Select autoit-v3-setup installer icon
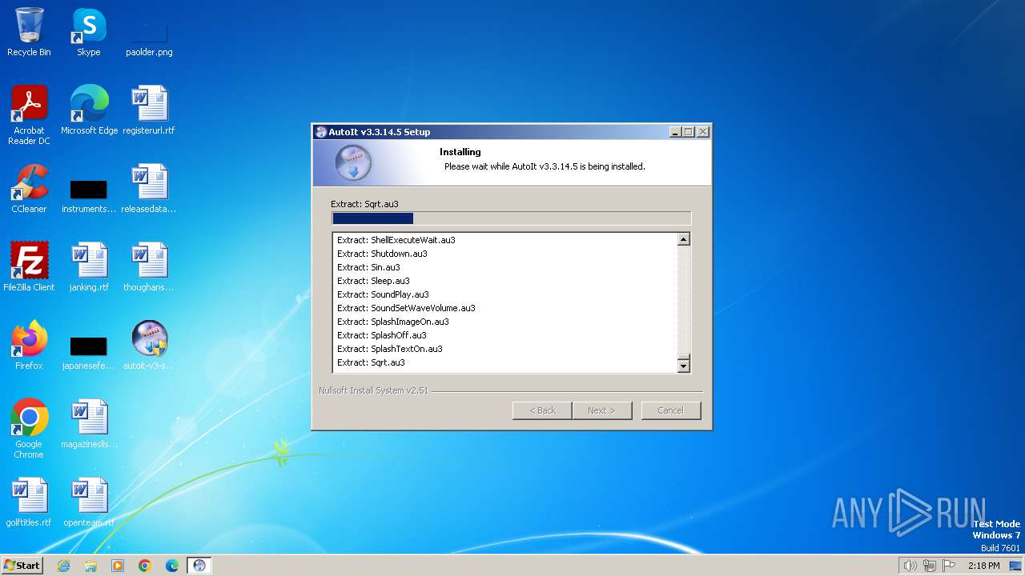The image size is (1025, 576). click(149, 345)
